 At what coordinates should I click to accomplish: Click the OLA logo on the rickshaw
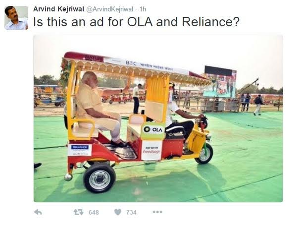tap(153, 129)
